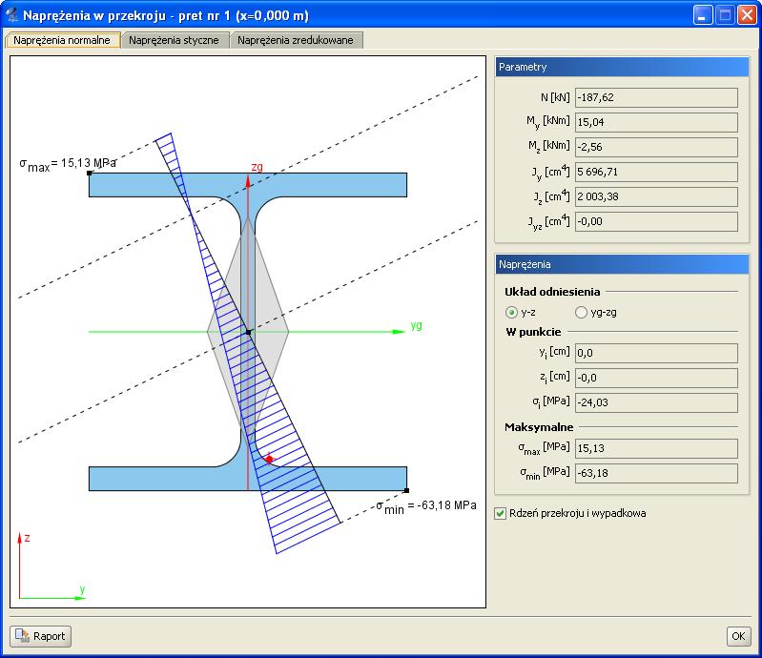Close the dialog with the X button

[x=747, y=15]
